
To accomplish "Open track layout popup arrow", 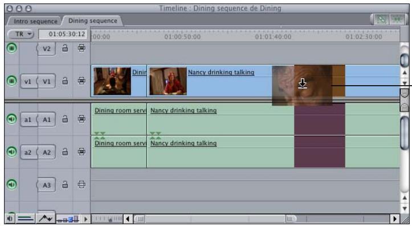I will point(85,219).
